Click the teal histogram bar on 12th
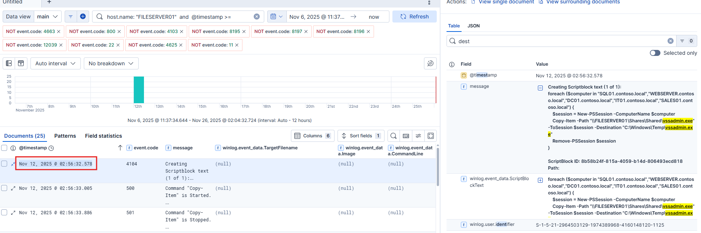The width and height of the screenshot is (701, 233). click(139, 90)
